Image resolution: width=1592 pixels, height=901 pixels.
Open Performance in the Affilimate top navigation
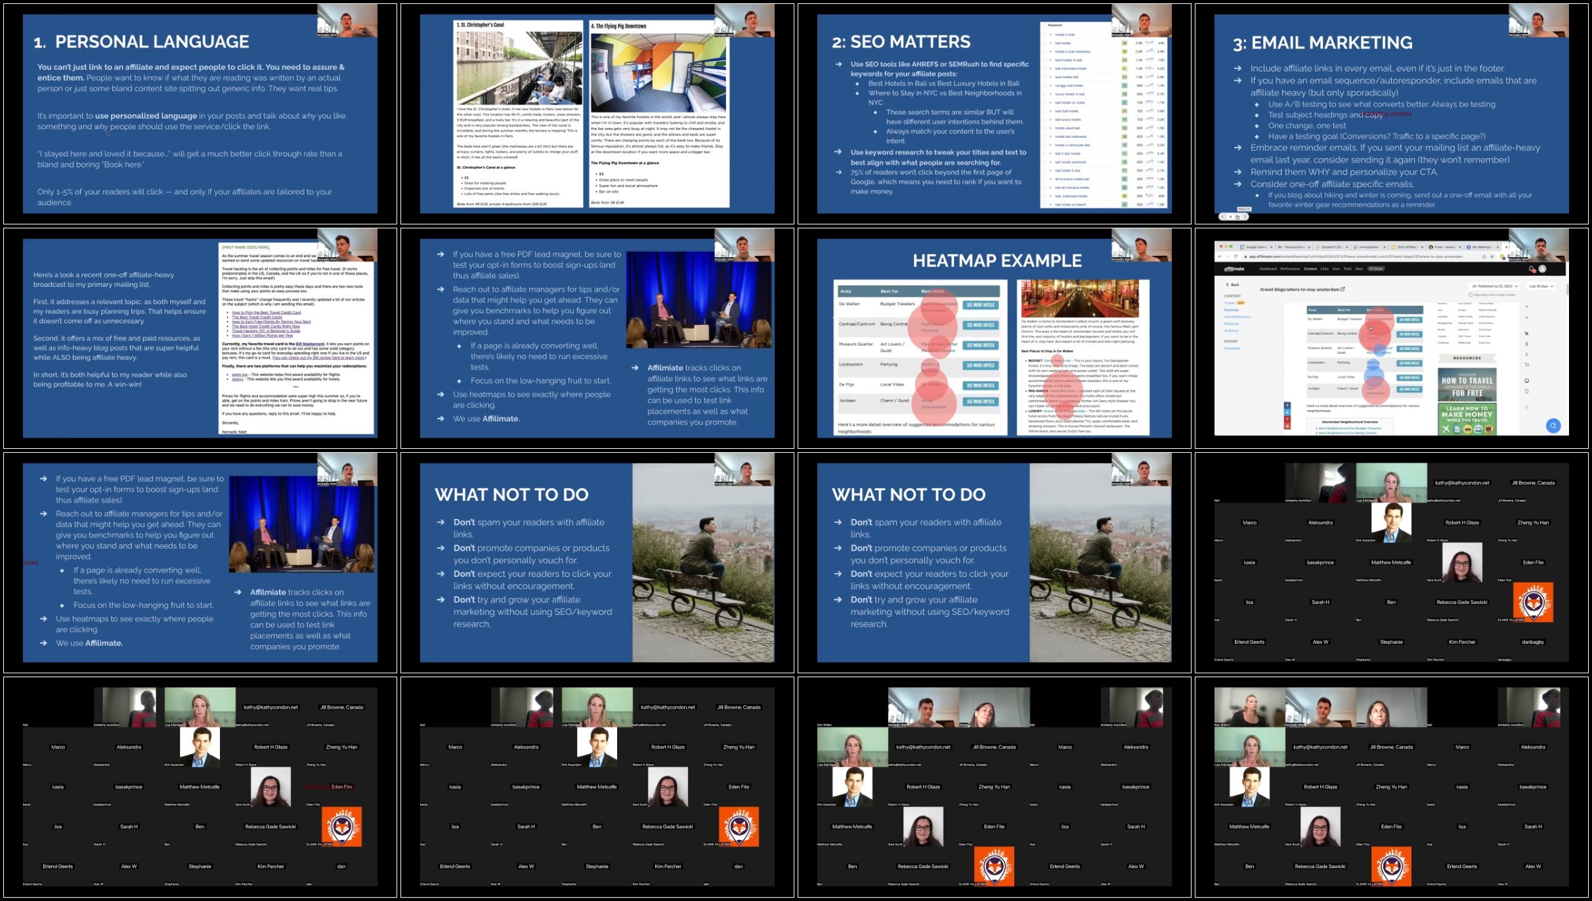[x=1290, y=268]
